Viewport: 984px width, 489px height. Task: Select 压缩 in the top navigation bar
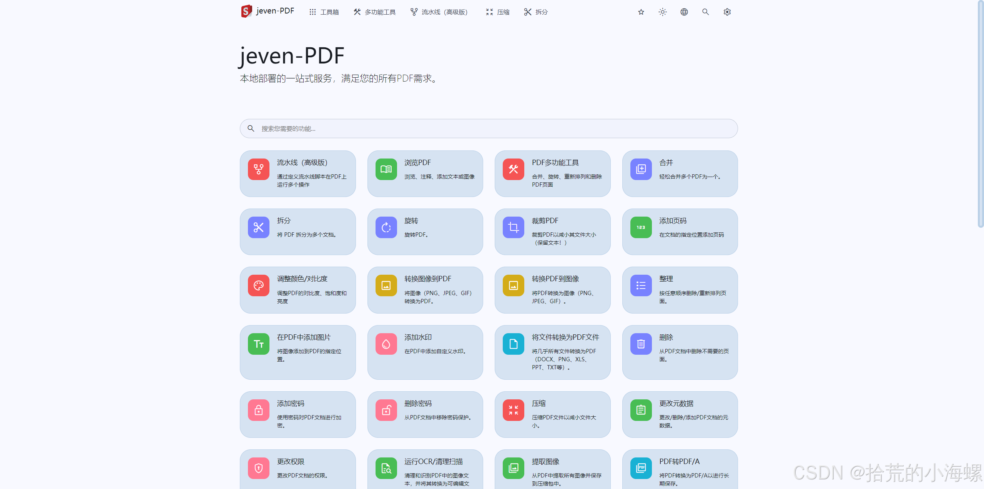pos(497,12)
